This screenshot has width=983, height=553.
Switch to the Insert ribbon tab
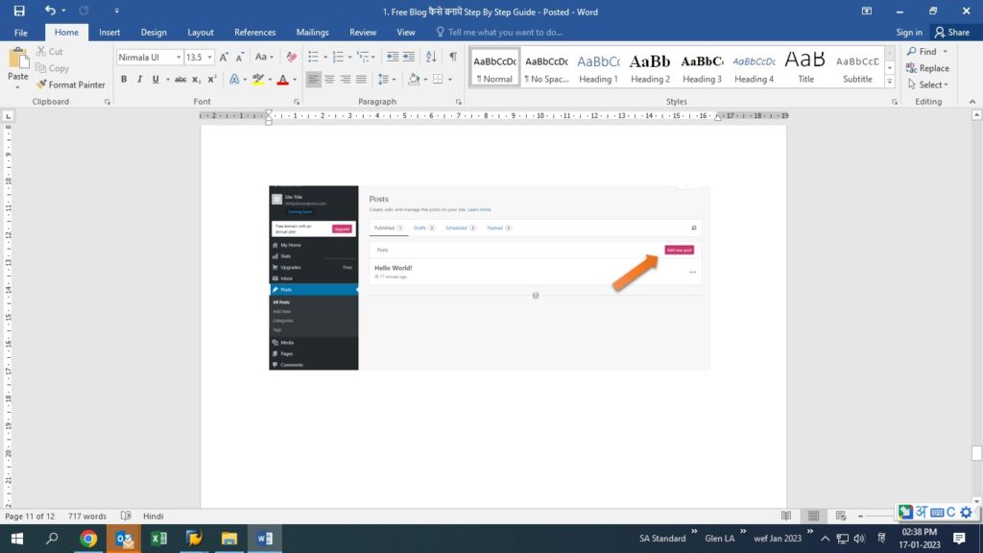[x=109, y=33]
